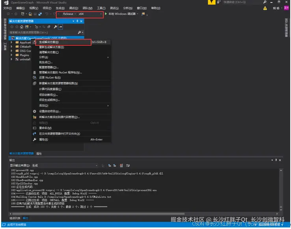291x229 pixels.
Task: Open the 文件(F) menu
Action: (7, 8)
